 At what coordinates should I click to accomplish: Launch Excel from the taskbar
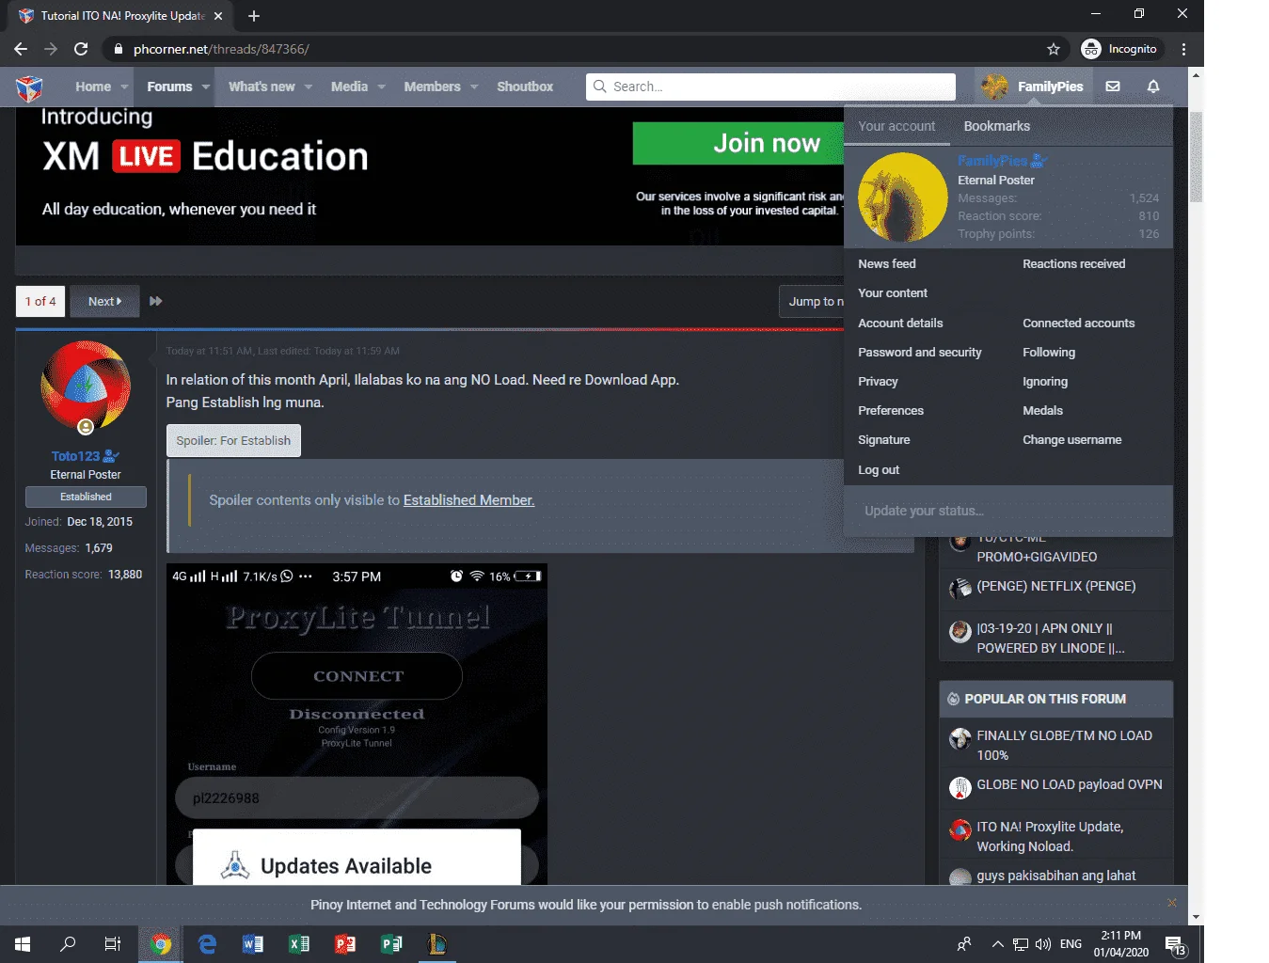299,944
